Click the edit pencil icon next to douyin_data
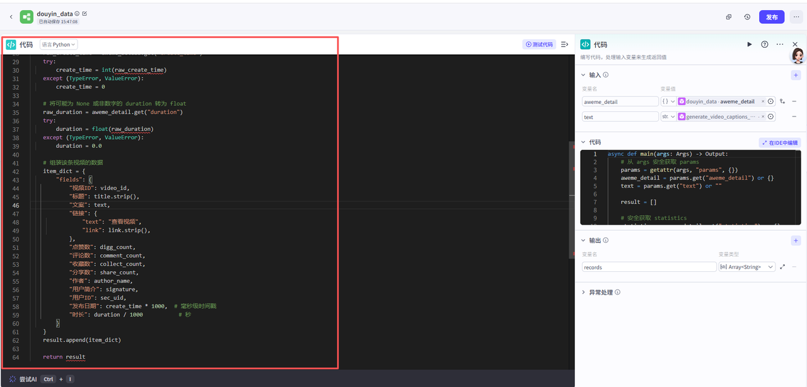 point(85,13)
